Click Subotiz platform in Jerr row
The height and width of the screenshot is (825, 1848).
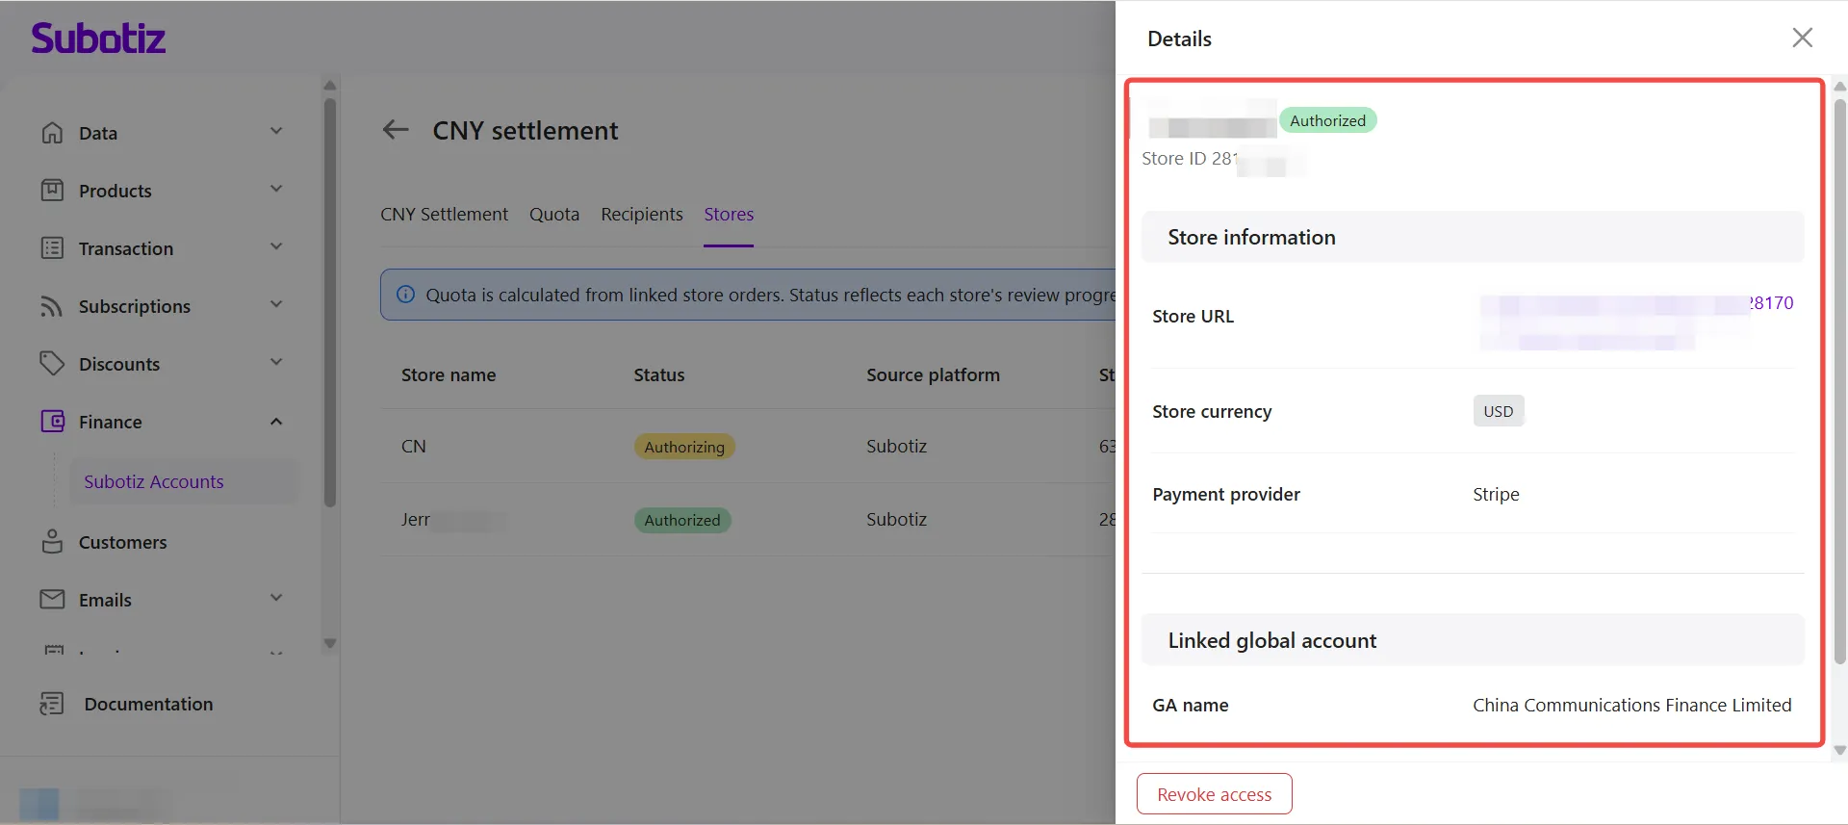896,519
